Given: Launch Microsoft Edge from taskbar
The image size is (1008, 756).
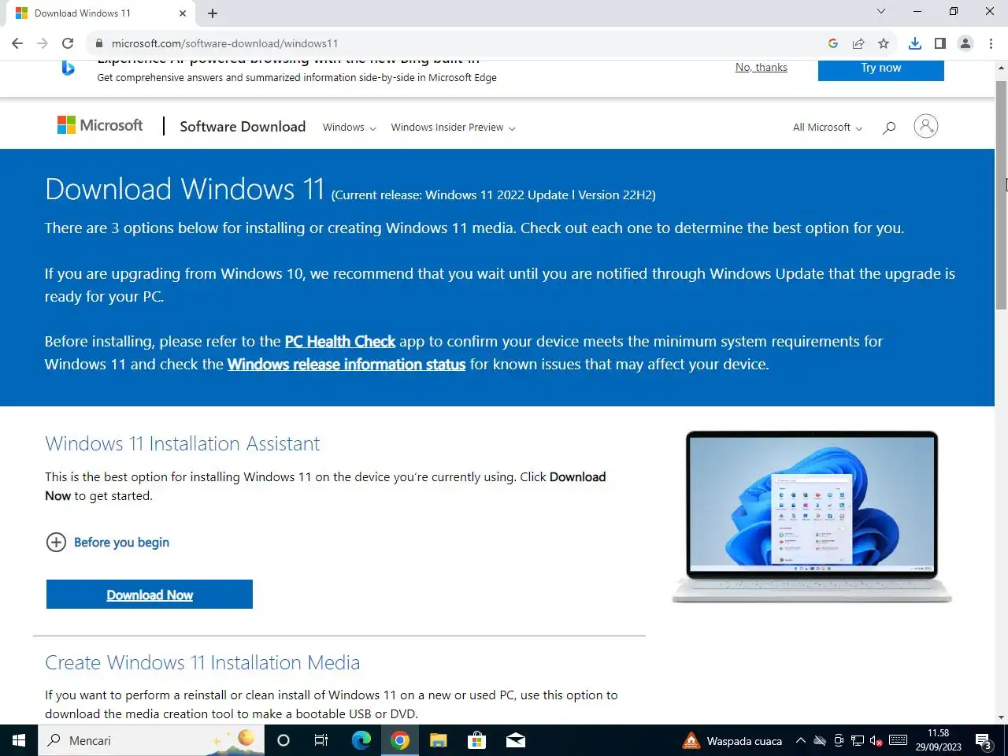Looking at the screenshot, I should click(361, 740).
